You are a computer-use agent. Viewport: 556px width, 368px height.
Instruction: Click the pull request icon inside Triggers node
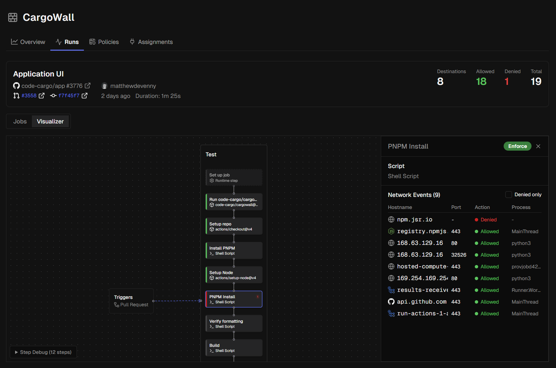(x=116, y=305)
